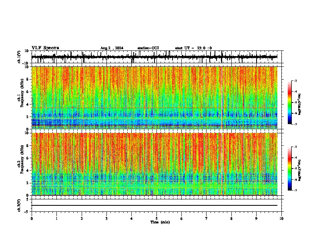Select the "start UT = 23:0 :0" text
This screenshot has width=317, height=245.
click(193, 48)
